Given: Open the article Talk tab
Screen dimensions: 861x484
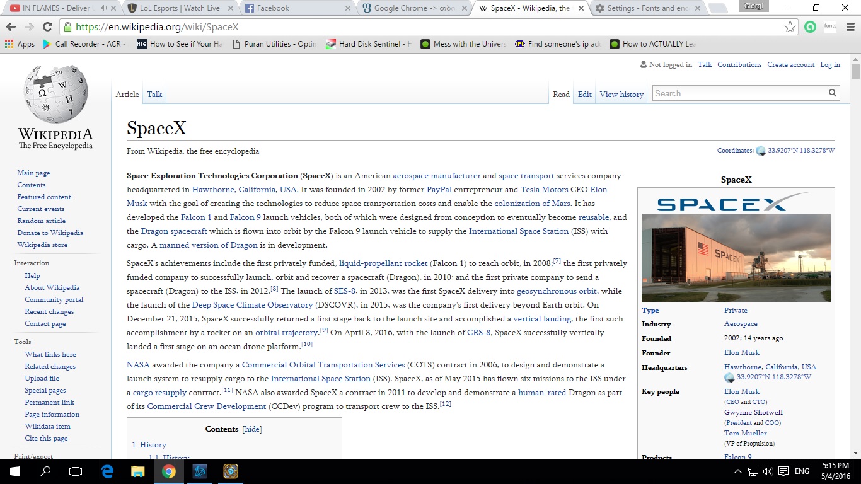Looking at the screenshot, I should pyautogui.click(x=154, y=95).
